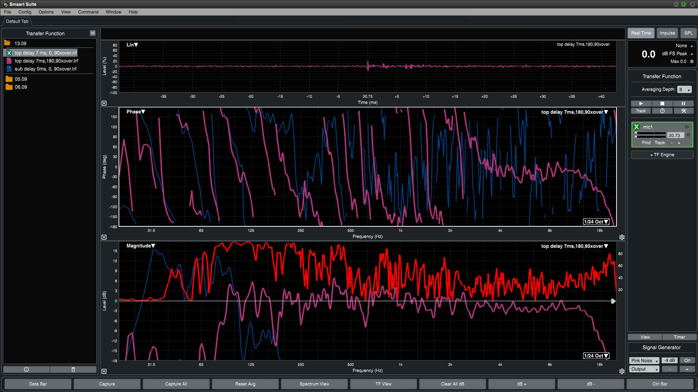Close the Lin impulse response pane
This screenshot has width=698, height=392.
pos(104,103)
